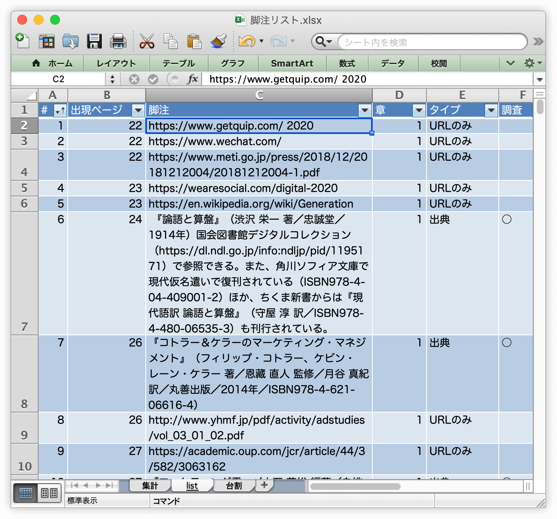Print using the printer icon
This screenshot has height=519, width=557.
click(x=118, y=41)
